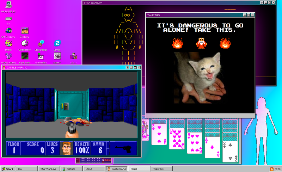Image resolution: width=282 pixels, height=172 pixels.
Task: Click the help button on Castle GAFA 3D window
Action: tap(127, 67)
